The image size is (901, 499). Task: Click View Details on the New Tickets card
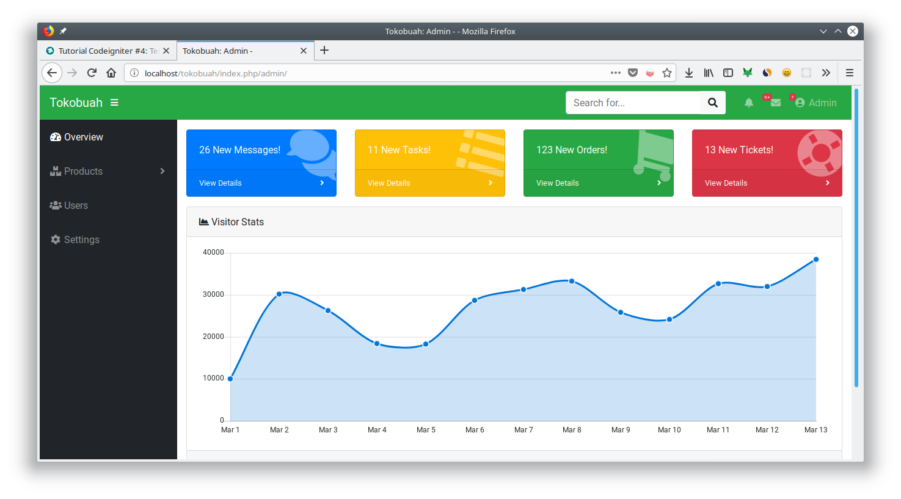pyautogui.click(x=726, y=183)
